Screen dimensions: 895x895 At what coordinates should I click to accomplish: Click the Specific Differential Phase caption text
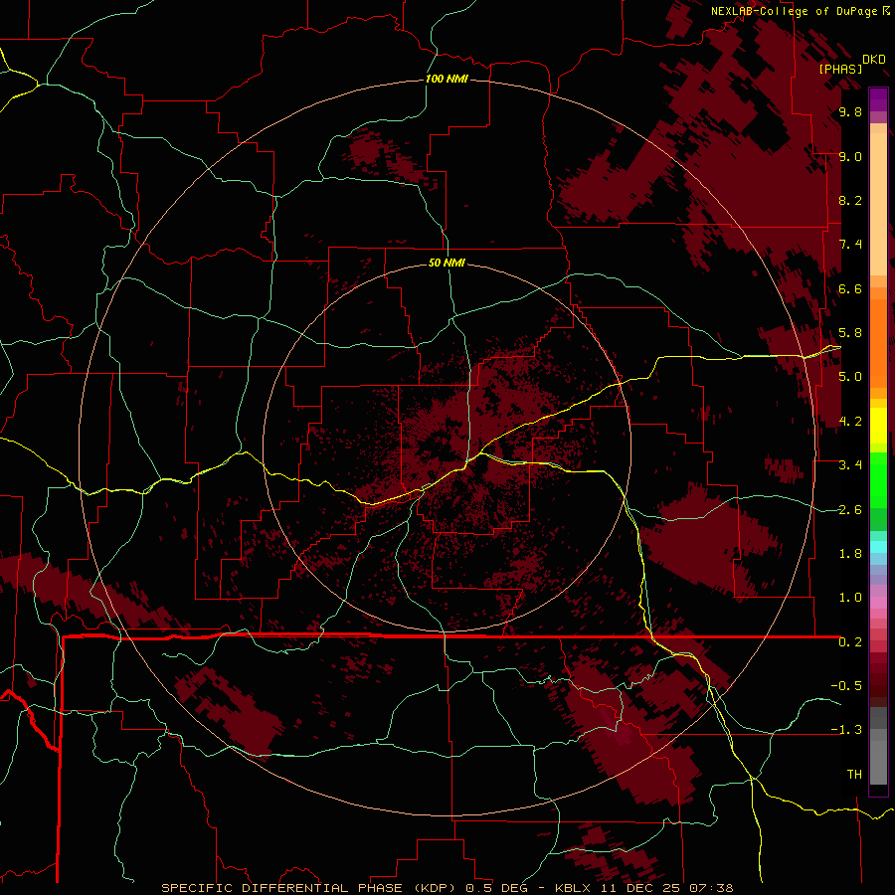[447, 888]
